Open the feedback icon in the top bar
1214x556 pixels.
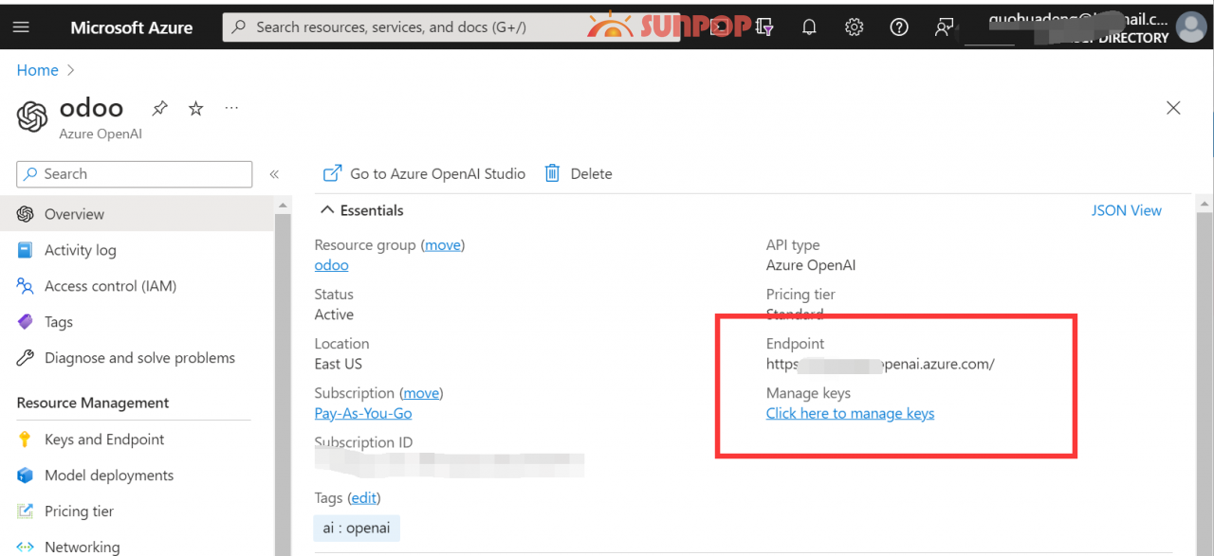click(944, 27)
